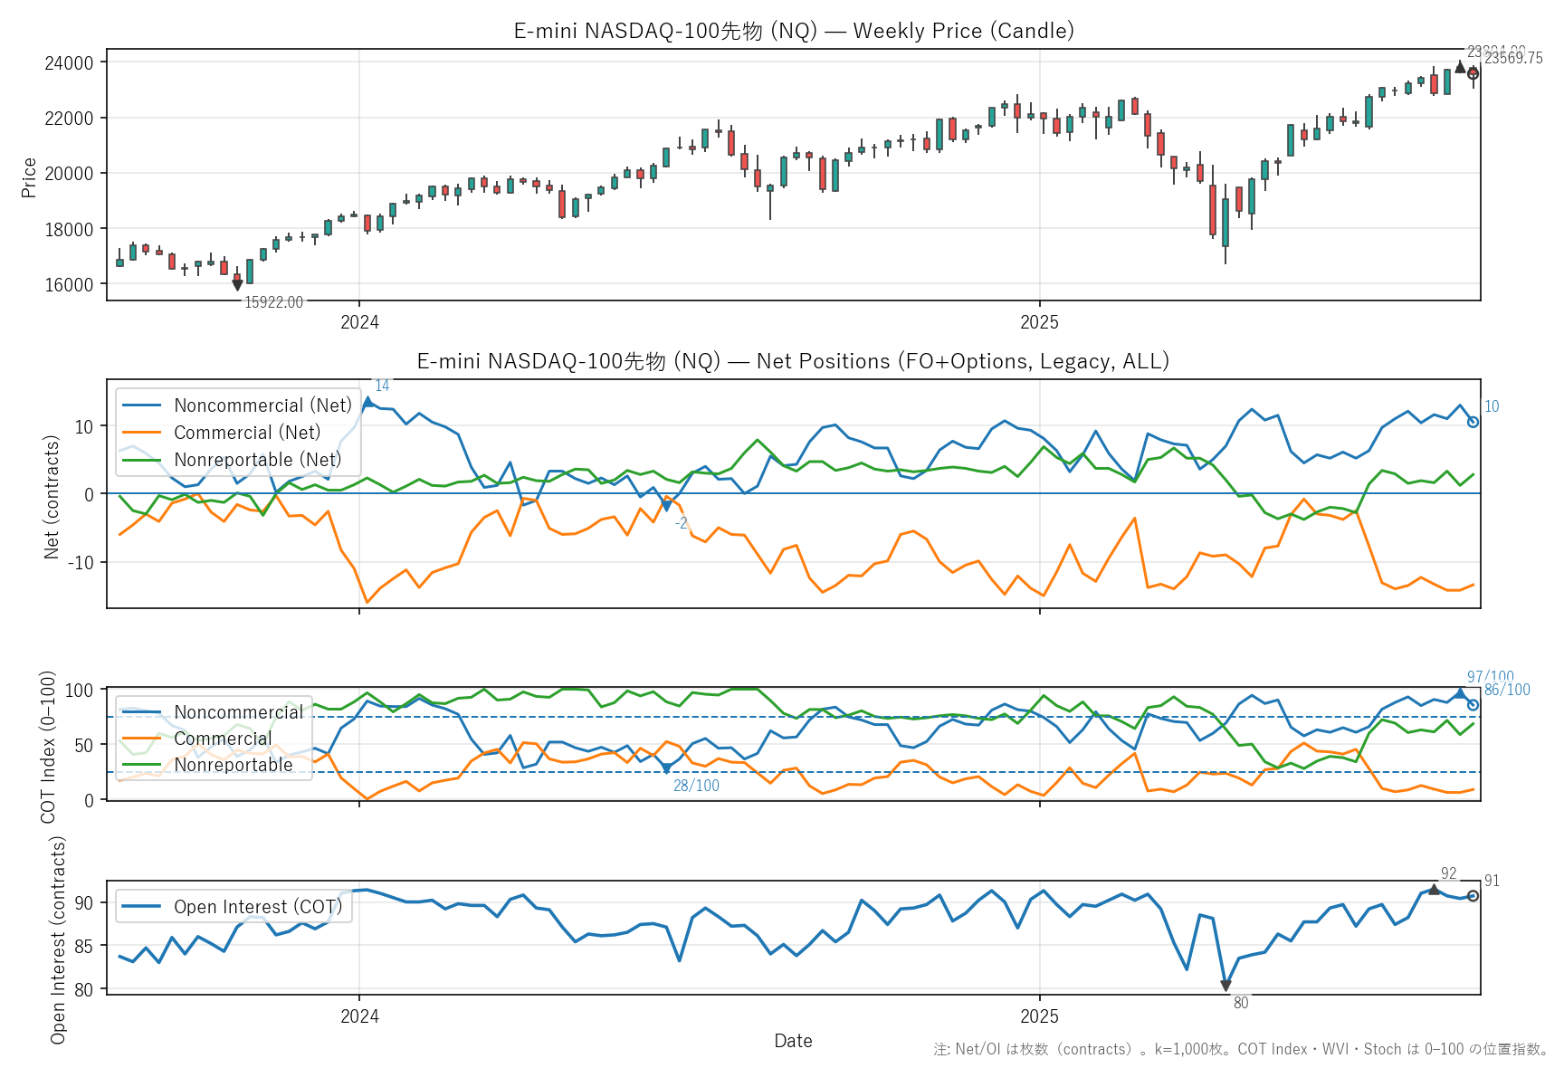Click the footnote starting with '注: Net/OI'

tap(1242, 1049)
